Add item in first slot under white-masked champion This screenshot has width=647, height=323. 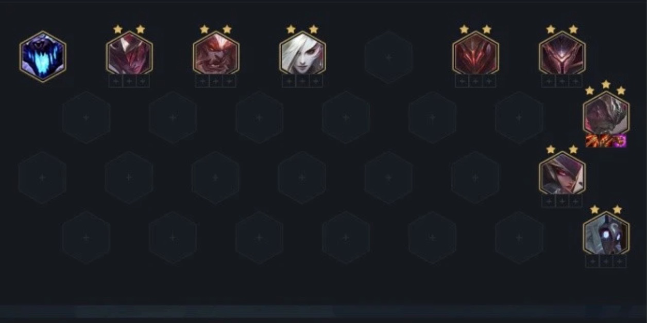[x=593, y=262]
